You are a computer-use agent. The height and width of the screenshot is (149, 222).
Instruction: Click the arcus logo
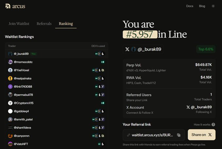click(15, 6)
